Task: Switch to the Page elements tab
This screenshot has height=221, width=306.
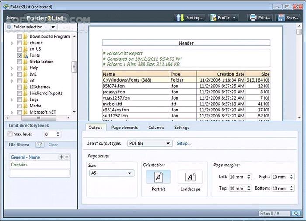Action: coord(125,128)
